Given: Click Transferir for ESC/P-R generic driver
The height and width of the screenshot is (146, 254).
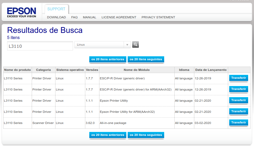Looking at the screenshot, I should click(239, 78).
